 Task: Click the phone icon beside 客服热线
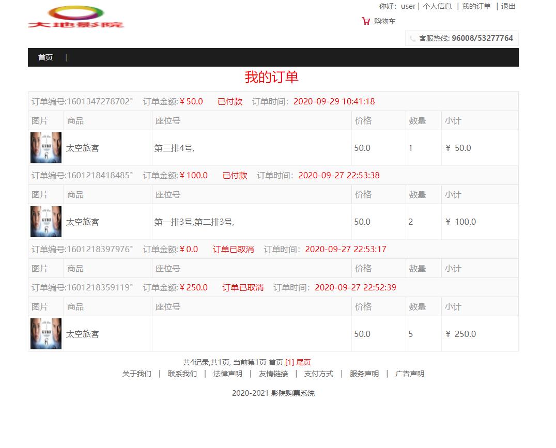tap(412, 38)
